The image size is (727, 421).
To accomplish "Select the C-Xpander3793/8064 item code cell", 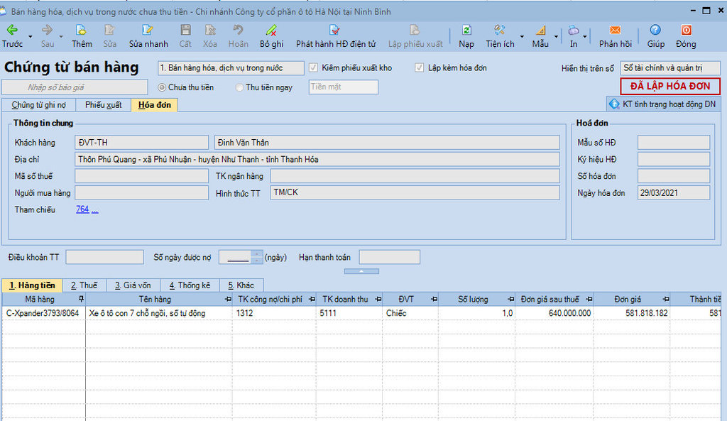I will pyautogui.click(x=43, y=313).
